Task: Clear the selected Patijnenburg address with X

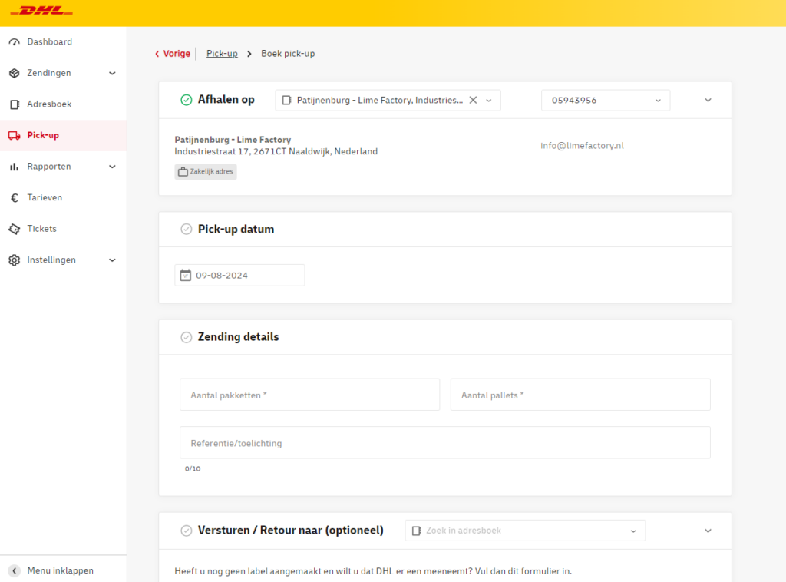Action: click(x=473, y=100)
